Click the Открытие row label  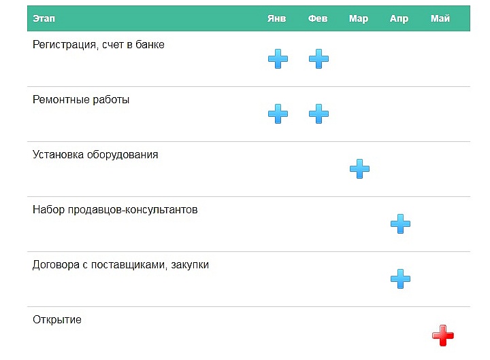pyautogui.click(x=57, y=320)
